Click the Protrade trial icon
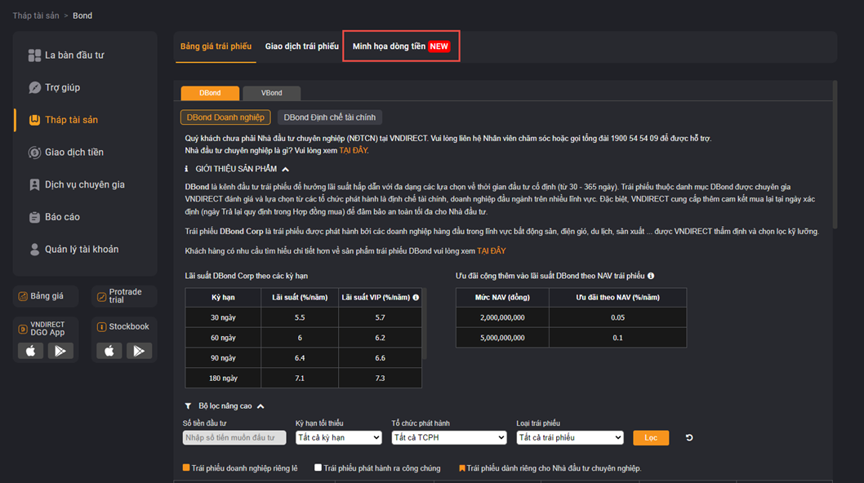Viewport: 864px width, 483px height. [x=101, y=297]
